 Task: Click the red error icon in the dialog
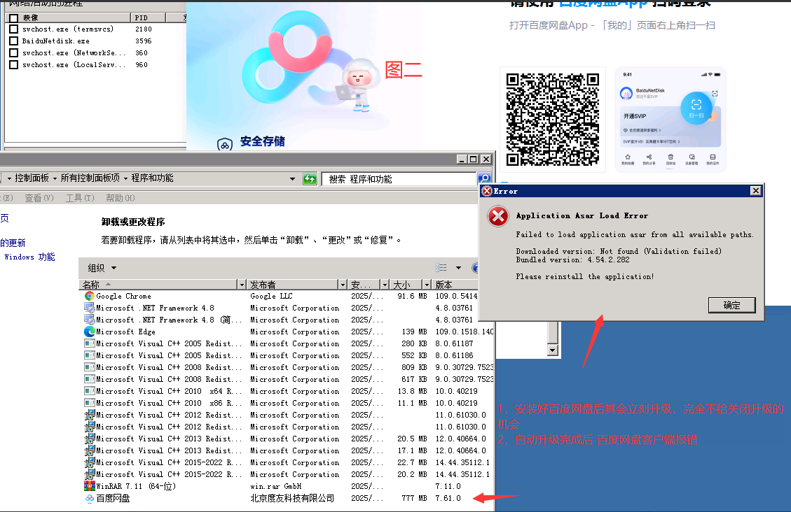tap(498, 217)
